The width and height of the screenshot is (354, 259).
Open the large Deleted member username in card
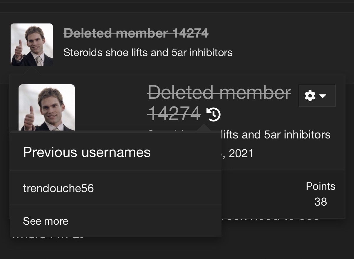click(219, 93)
